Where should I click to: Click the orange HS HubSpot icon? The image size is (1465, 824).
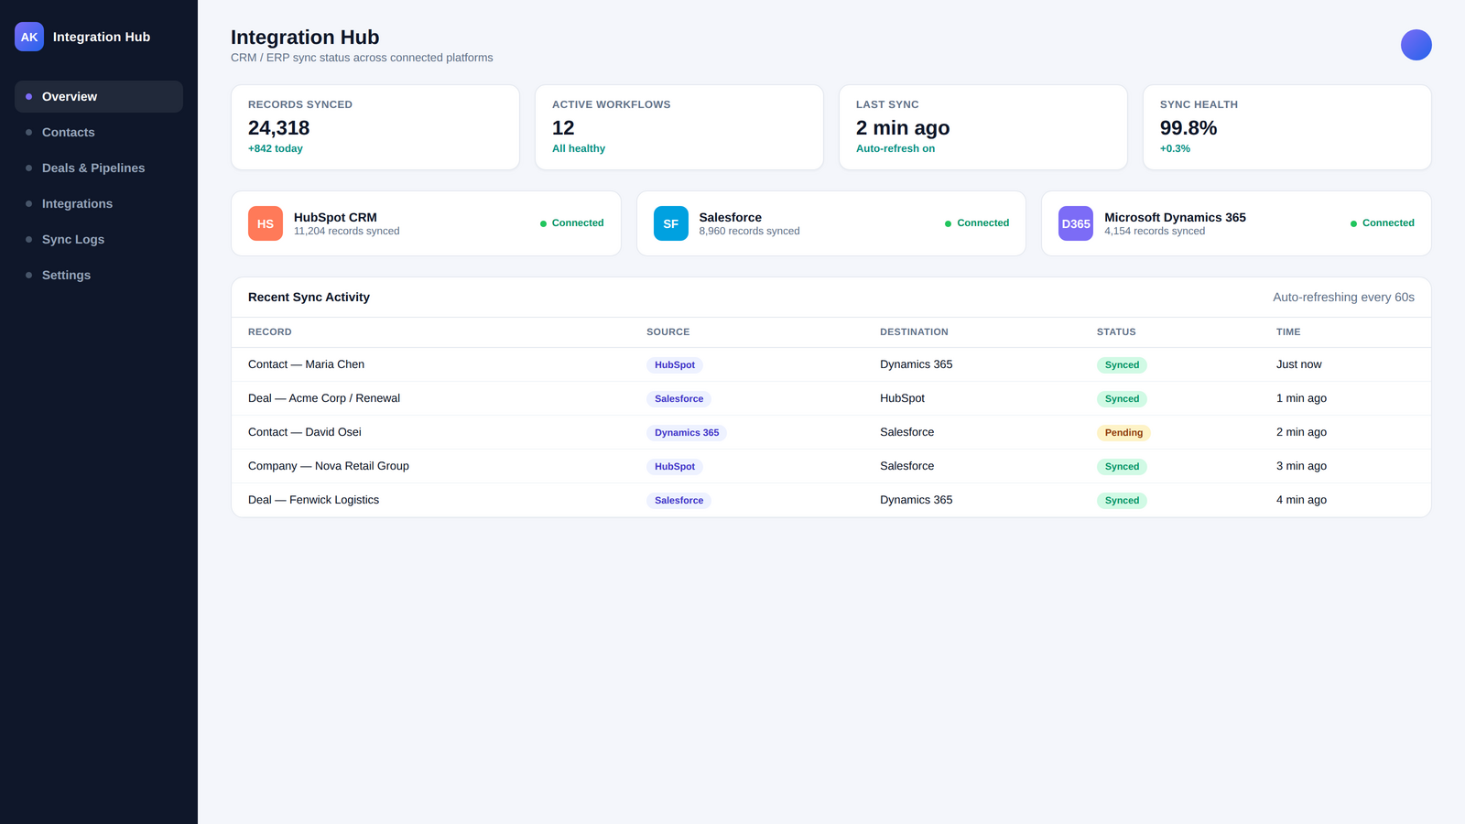(266, 223)
